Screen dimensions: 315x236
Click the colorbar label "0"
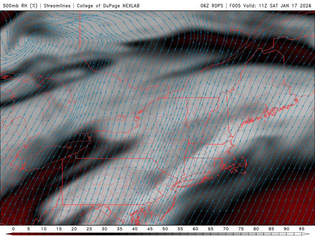point(13,229)
